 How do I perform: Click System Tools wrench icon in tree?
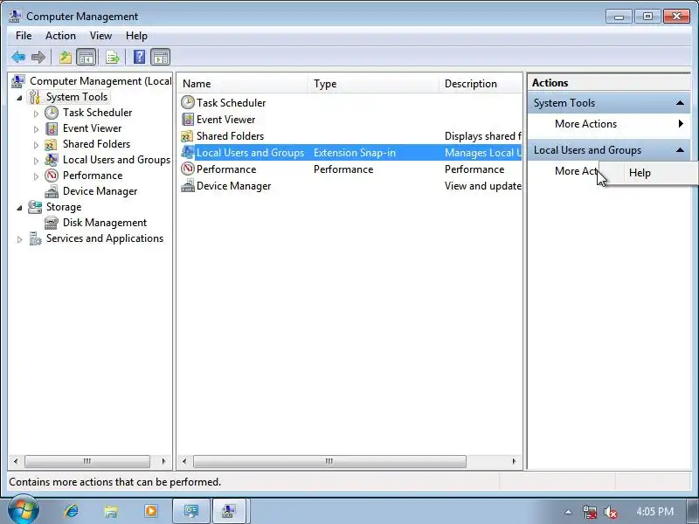click(35, 97)
